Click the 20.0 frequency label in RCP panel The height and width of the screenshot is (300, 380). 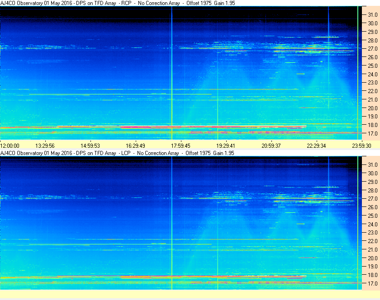[x=373, y=108]
